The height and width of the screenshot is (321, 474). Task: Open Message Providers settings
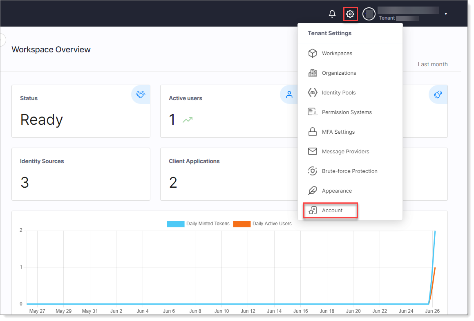pos(350,151)
